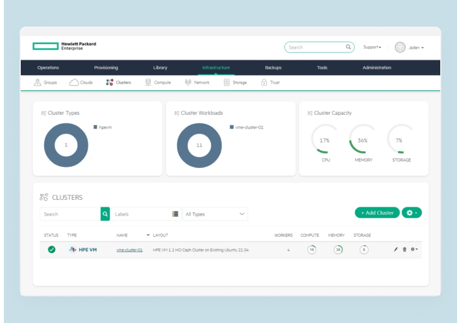Click the HPE VM type icon
The image size is (461, 323).
tap(72, 250)
